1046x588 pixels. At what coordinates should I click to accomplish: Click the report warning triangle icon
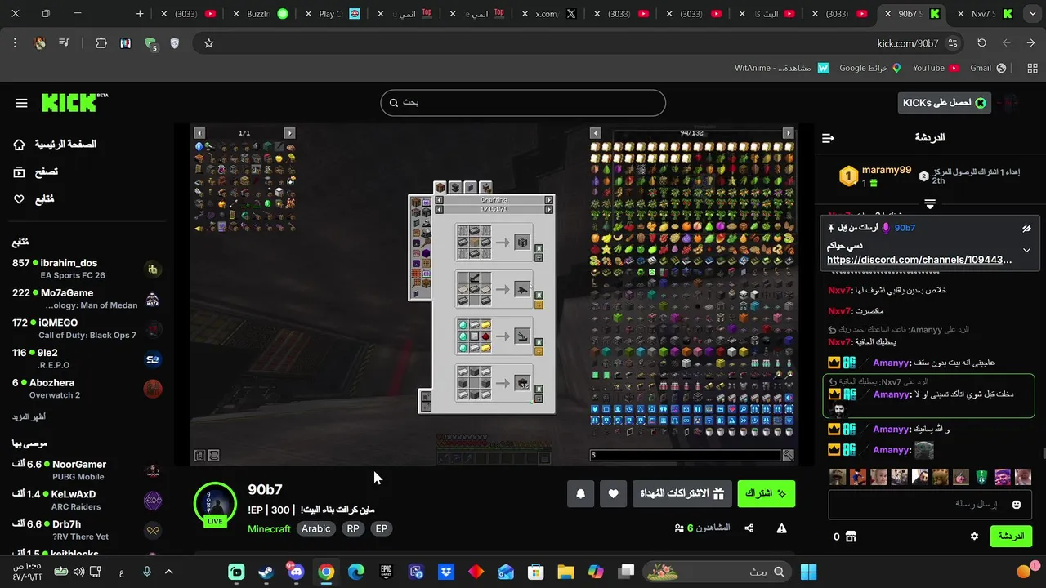tap(781, 528)
